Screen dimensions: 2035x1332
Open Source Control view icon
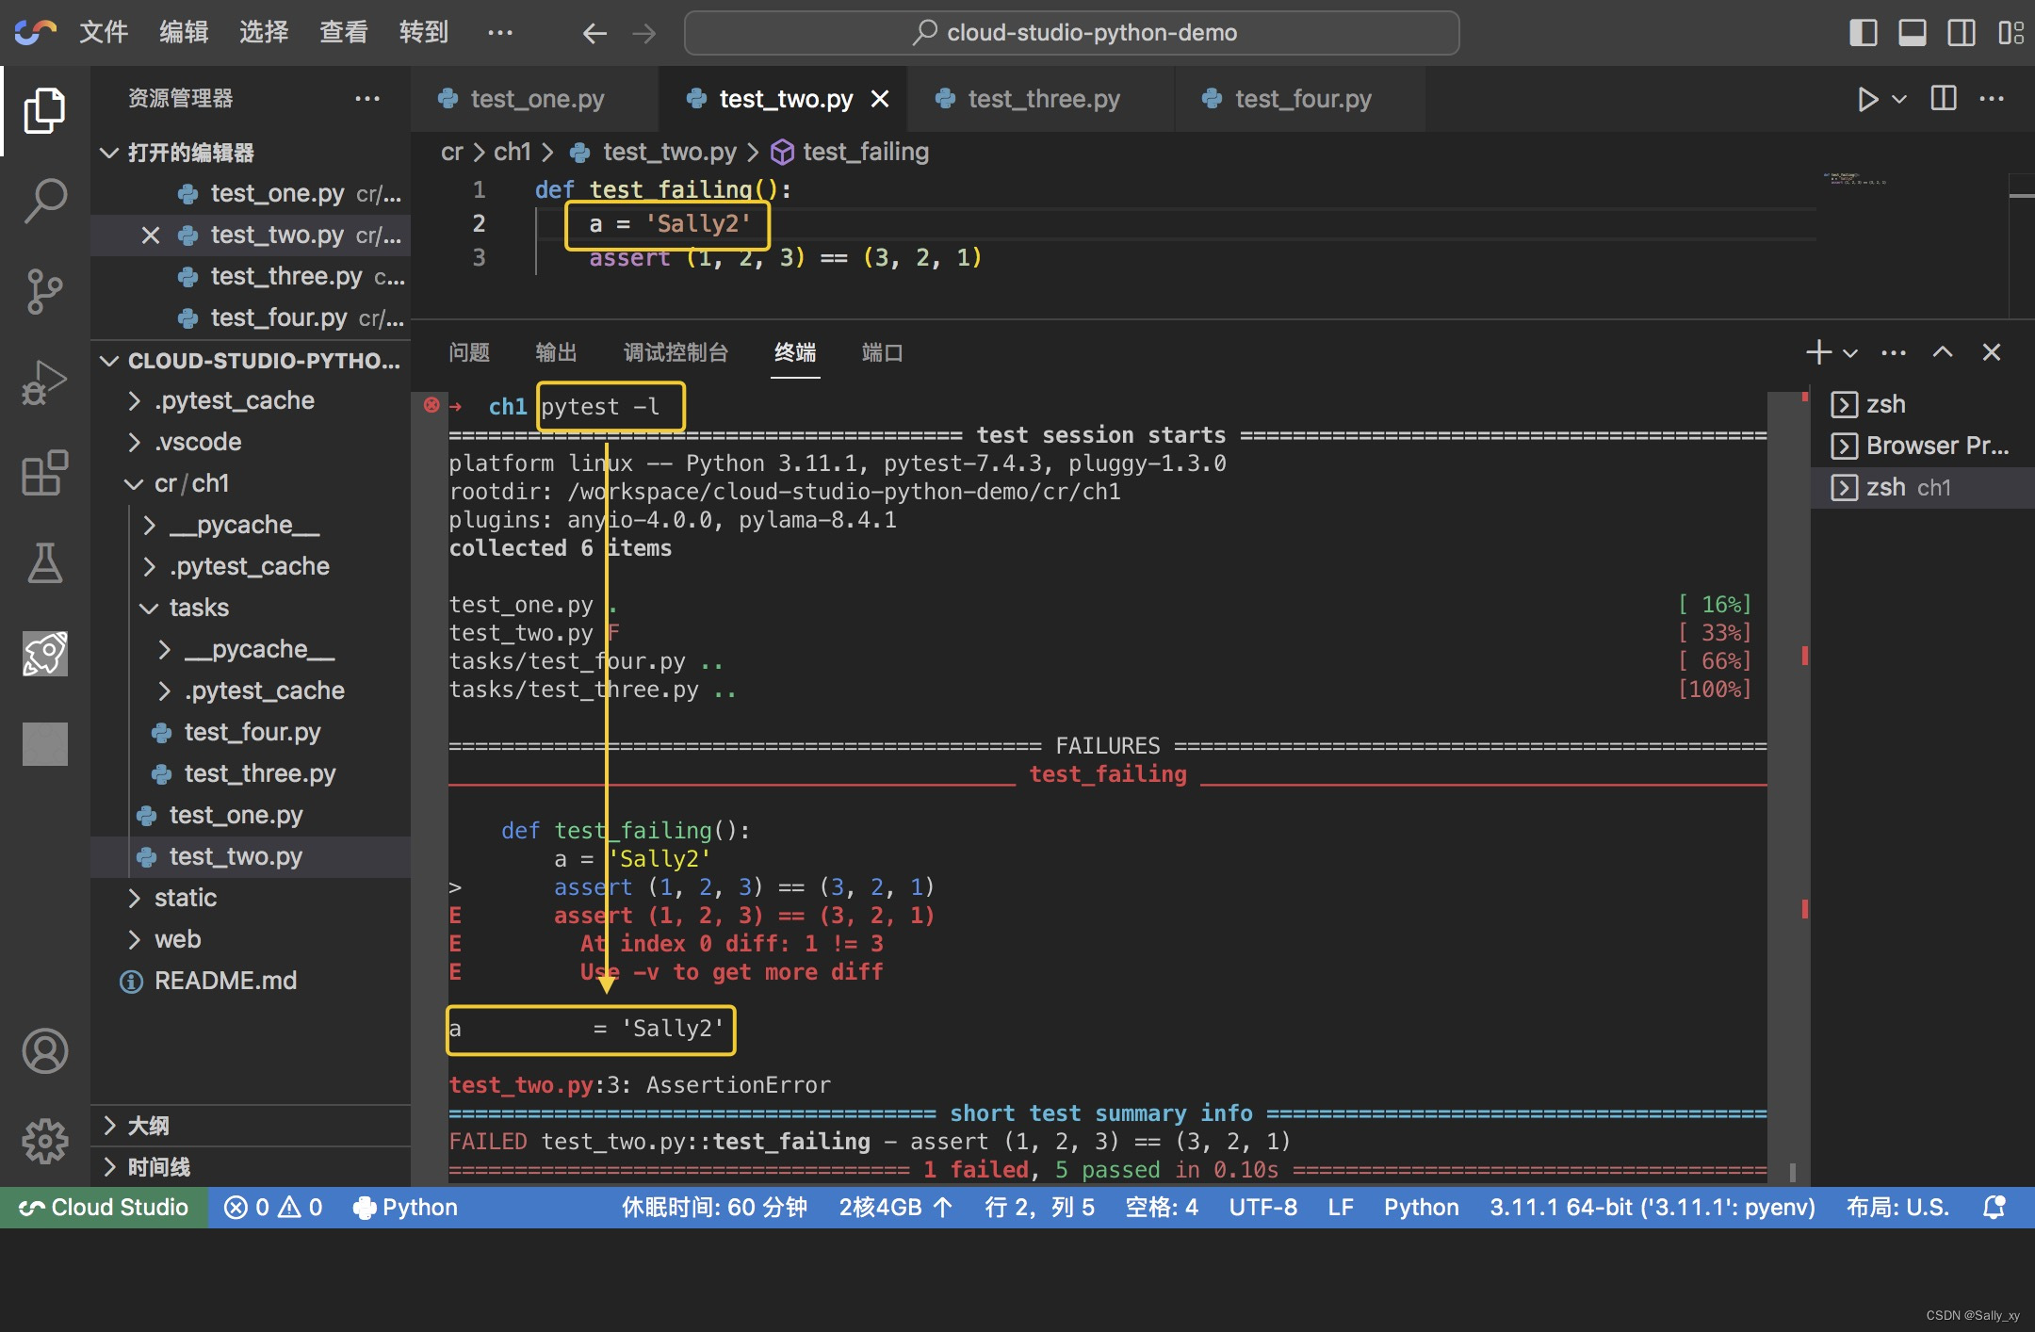tap(44, 291)
